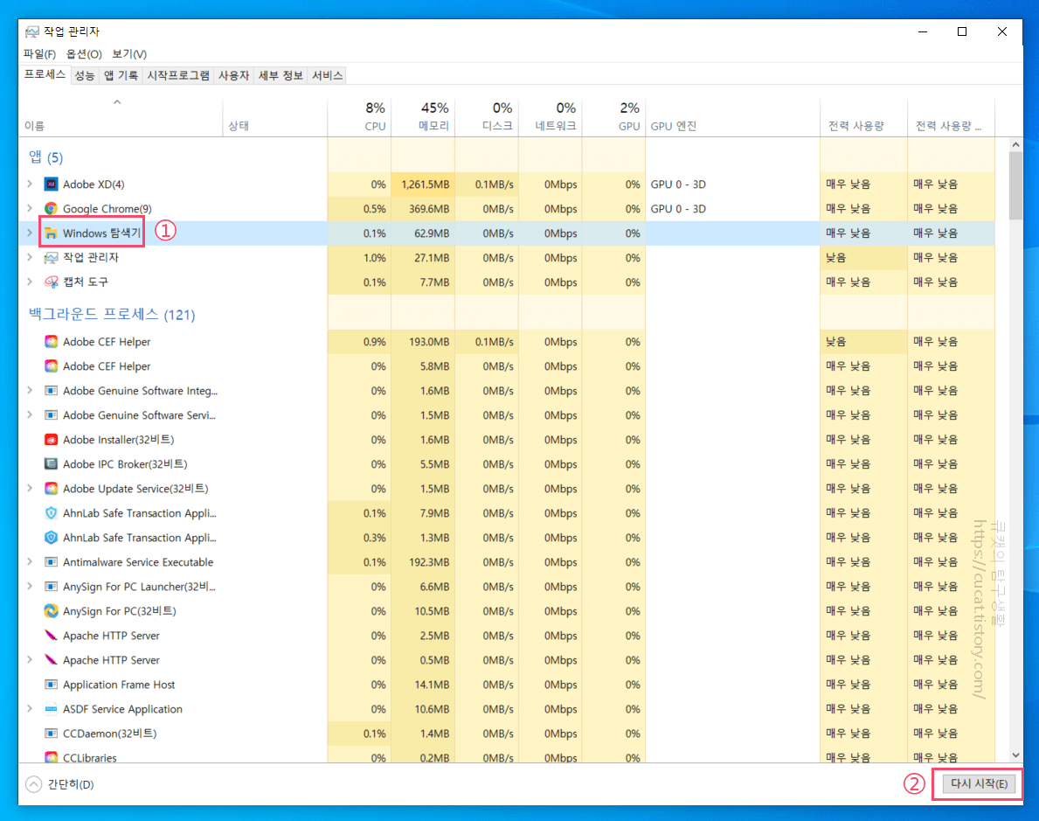Open the 보기(V) menu
Viewport: 1039px width, 821px height.
tap(129, 53)
